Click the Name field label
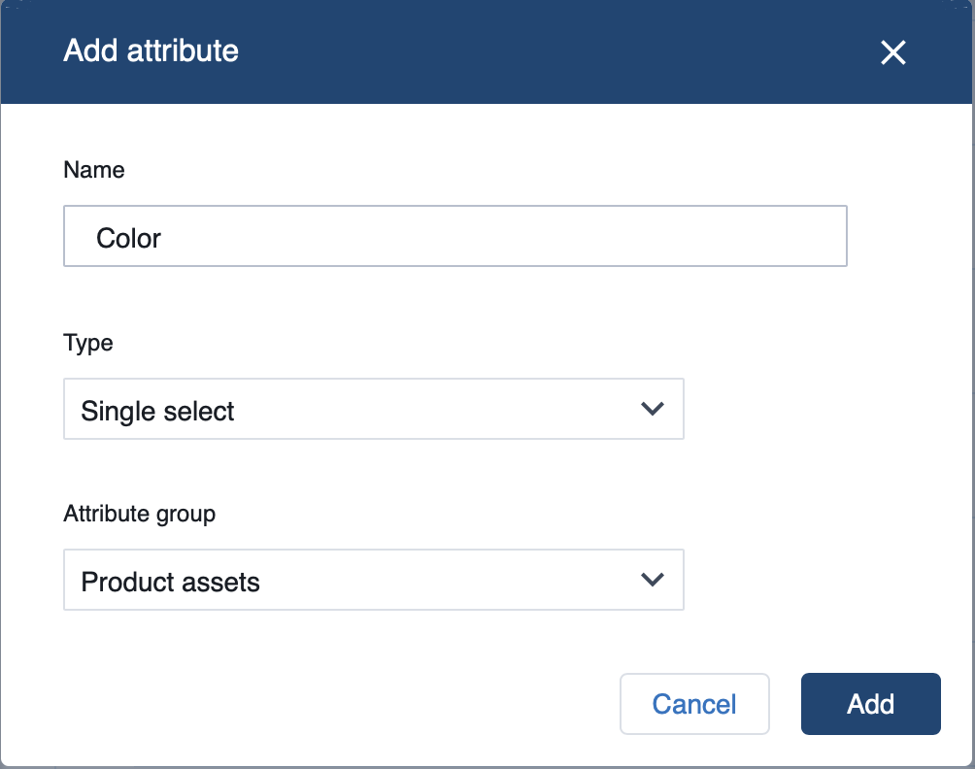This screenshot has width=975, height=769. click(94, 170)
